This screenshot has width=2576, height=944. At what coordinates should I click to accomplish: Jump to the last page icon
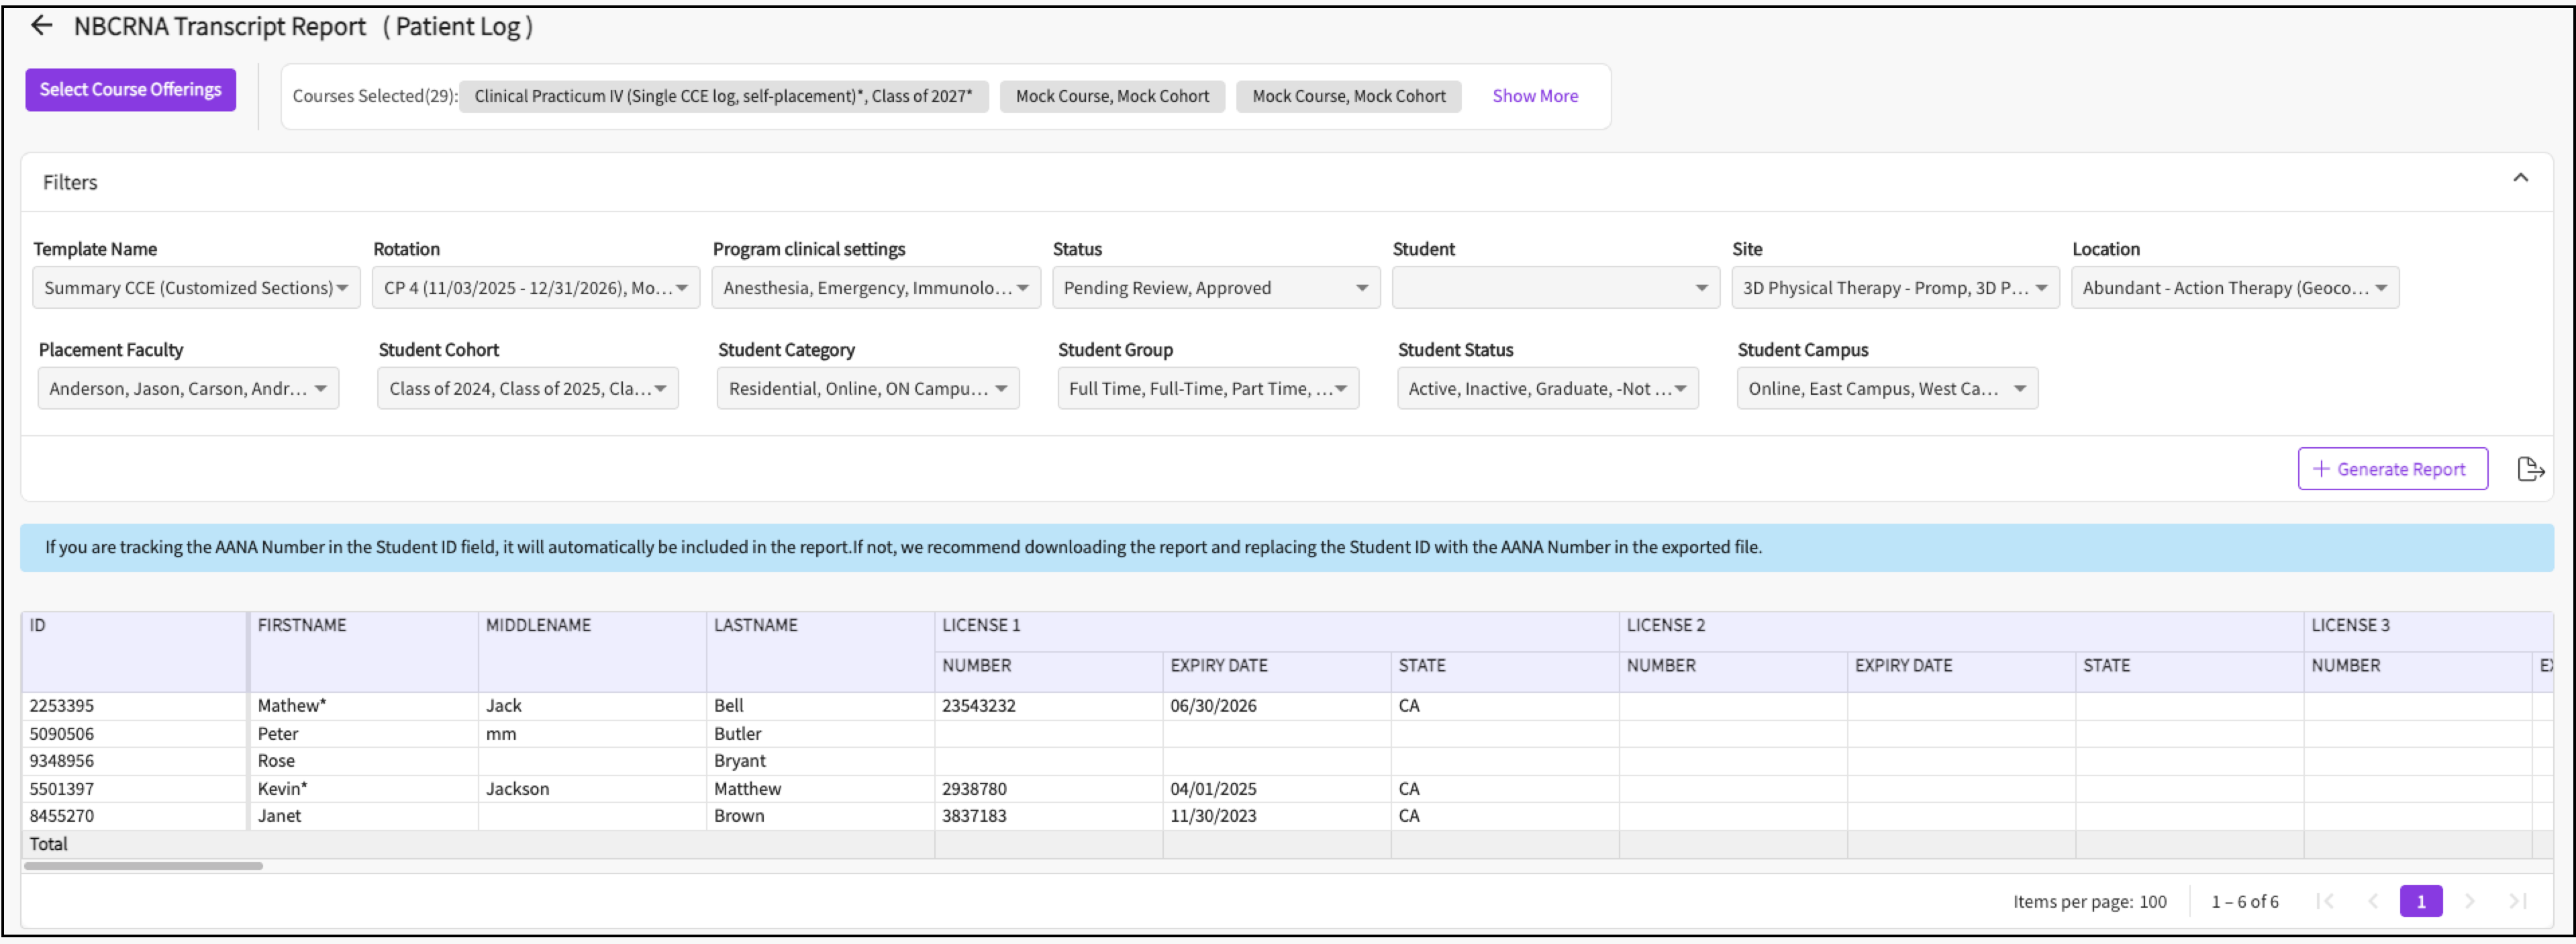click(2517, 901)
